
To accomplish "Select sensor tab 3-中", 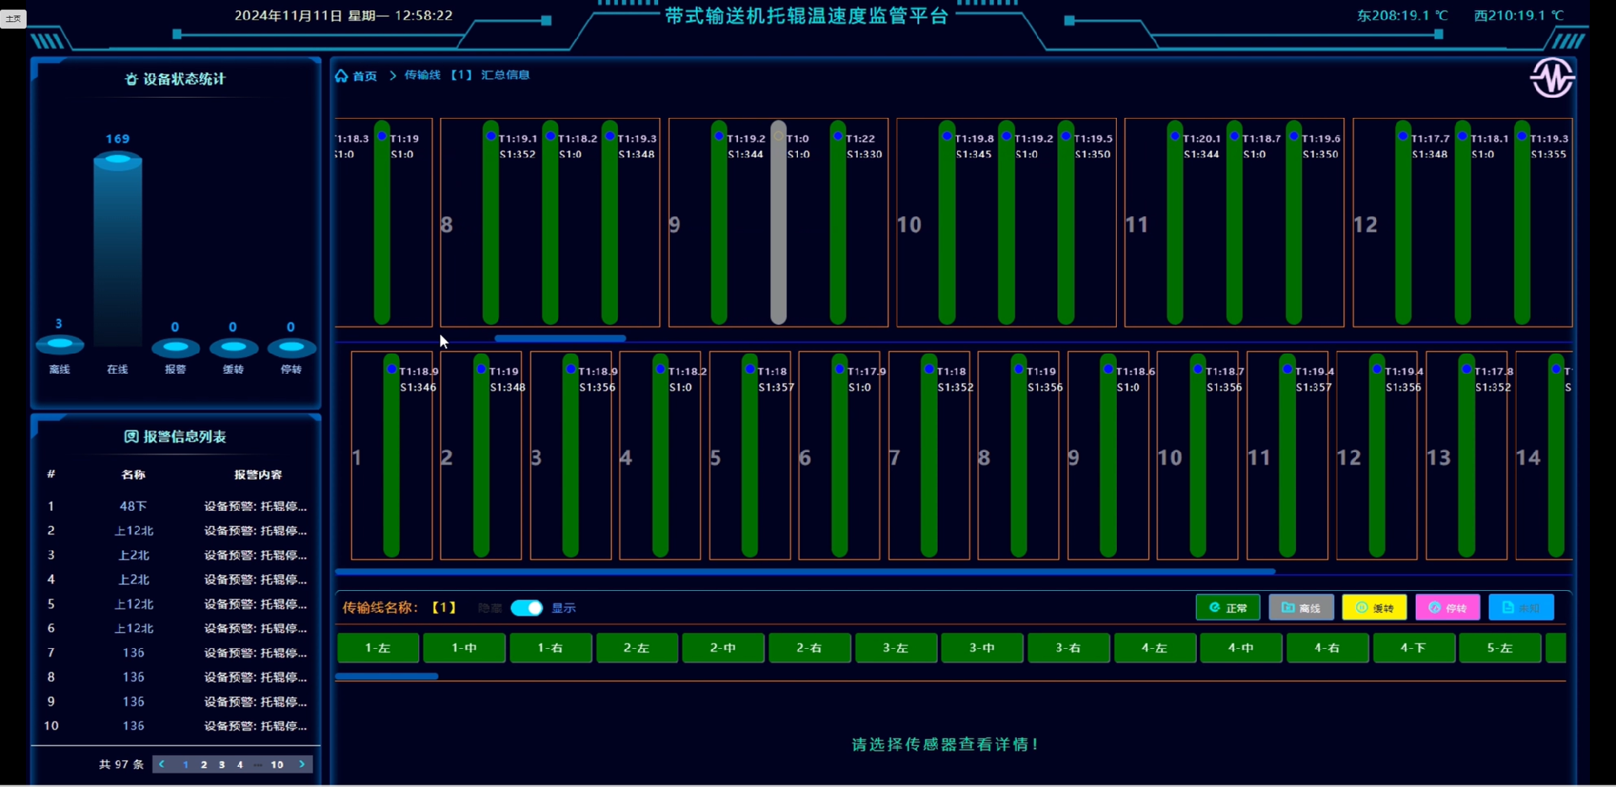I will [x=981, y=648].
